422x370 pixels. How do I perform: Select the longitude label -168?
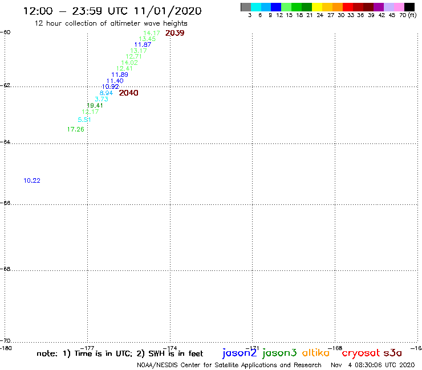pos(335,348)
